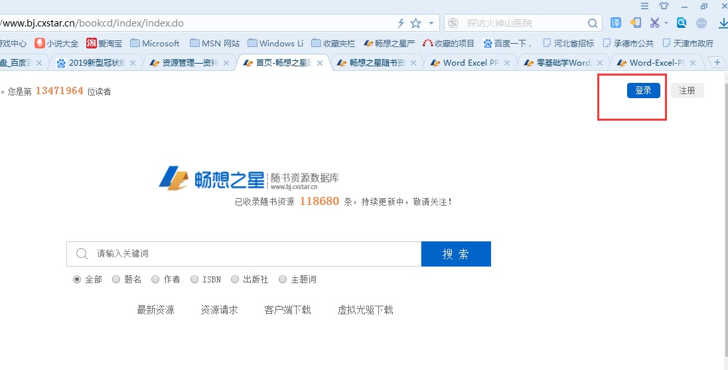Open the 百度一下 bookmark

coord(508,43)
